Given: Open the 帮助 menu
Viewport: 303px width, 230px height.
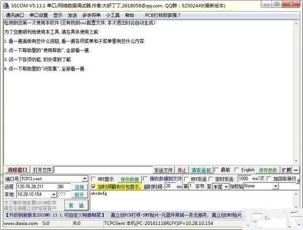Looking at the screenshot, I should tap(130, 15).
